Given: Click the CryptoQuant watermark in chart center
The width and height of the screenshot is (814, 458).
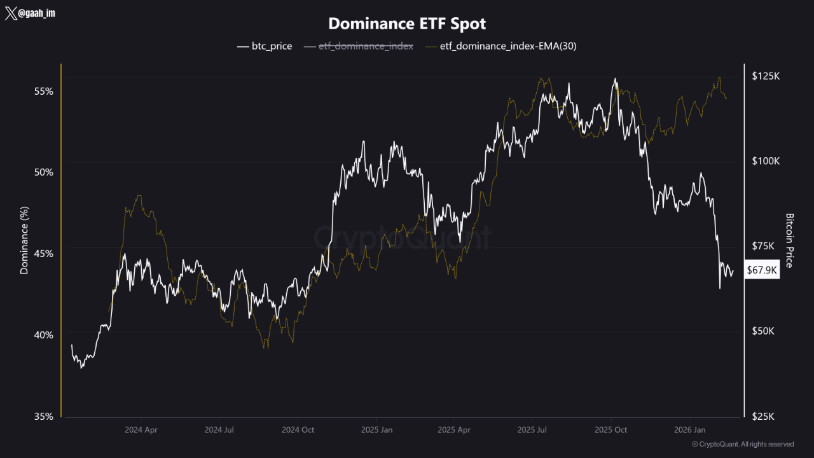Looking at the screenshot, I should [x=403, y=238].
